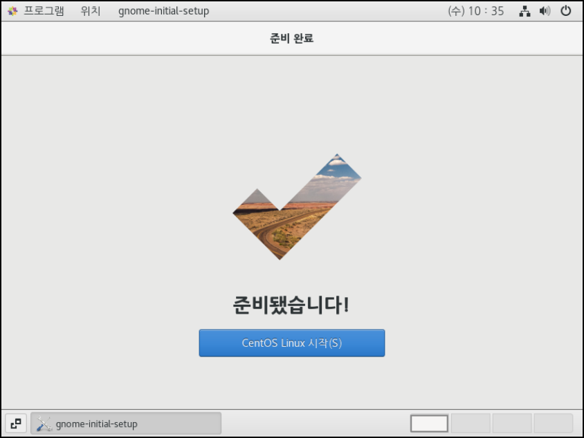The image size is (584, 438).
Task: Switch to the third workspace box
Action: coord(512,423)
